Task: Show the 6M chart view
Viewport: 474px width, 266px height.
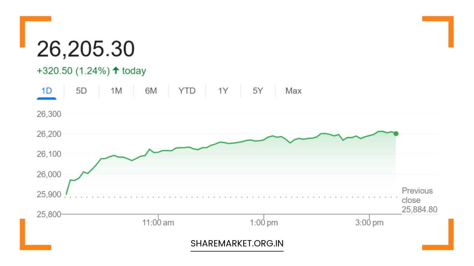Action: (151, 91)
